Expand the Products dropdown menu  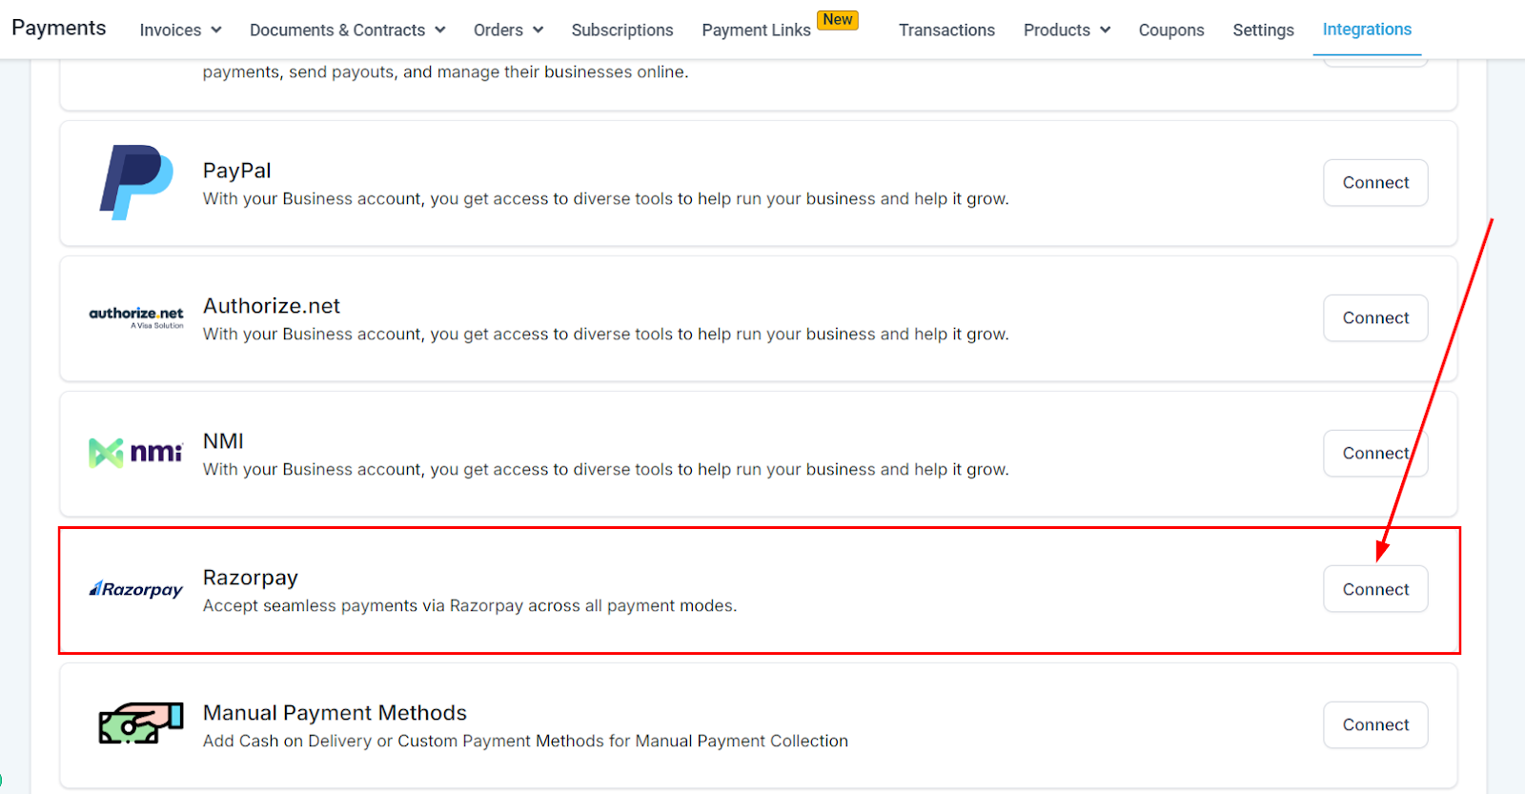(1067, 30)
